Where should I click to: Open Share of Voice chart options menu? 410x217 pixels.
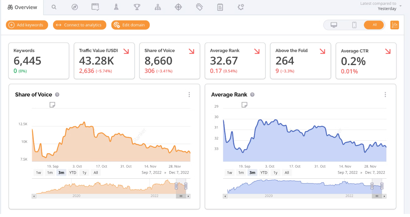click(x=189, y=95)
